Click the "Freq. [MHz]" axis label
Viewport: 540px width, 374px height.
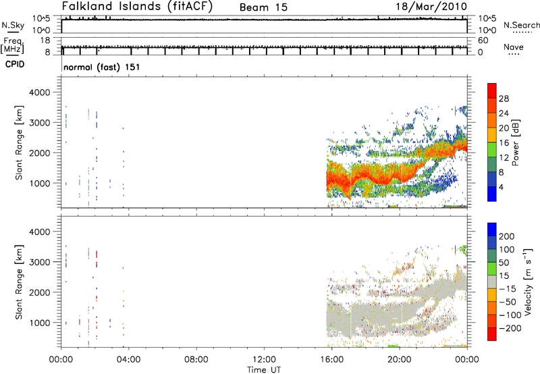(x=12, y=45)
